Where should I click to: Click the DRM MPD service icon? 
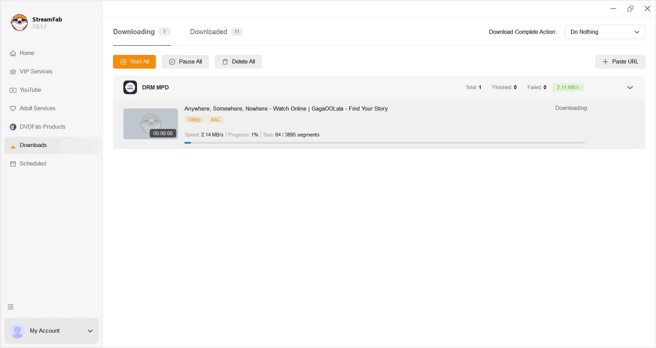[130, 87]
